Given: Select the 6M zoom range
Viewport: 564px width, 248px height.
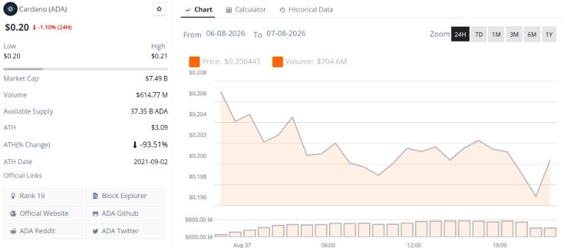Looking at the screenshot, I should click(x=532, y=35).
